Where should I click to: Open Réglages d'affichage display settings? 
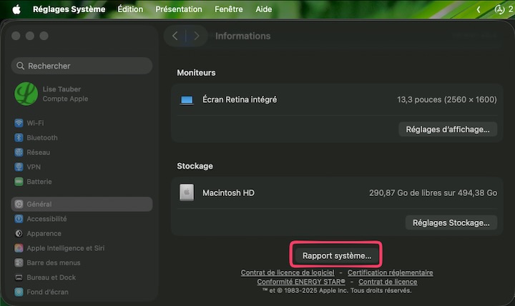pos(447,129)
